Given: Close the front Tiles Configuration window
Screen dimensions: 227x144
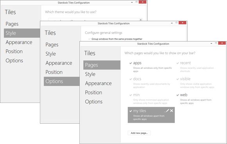Looking at the screenshot, I should click(222, 43).
